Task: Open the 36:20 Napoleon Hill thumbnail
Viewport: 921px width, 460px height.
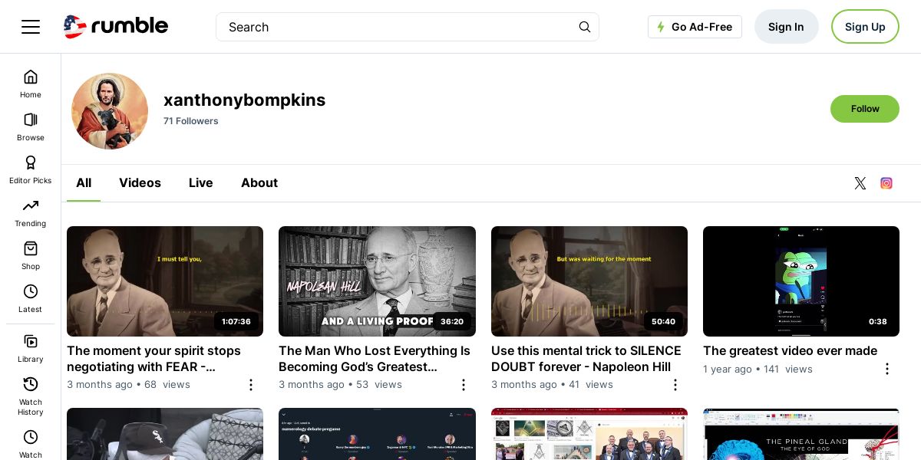Action: point(377,281)
